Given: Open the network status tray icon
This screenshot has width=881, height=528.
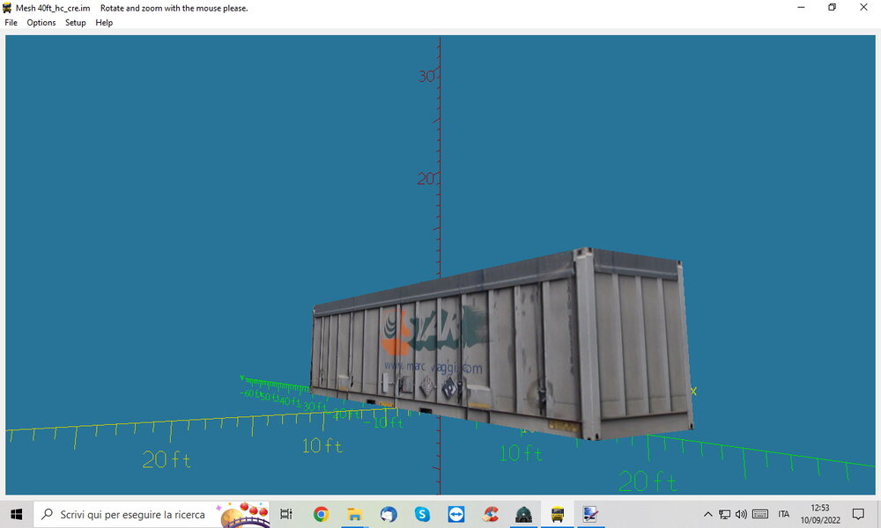Looking at the screenshot, I should pos(725,514).
